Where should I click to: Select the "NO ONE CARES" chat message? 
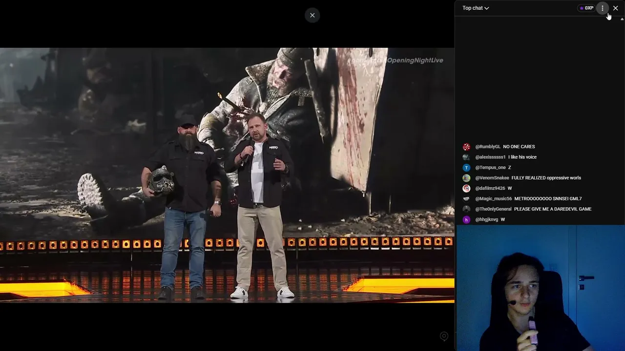pos(519,147)
